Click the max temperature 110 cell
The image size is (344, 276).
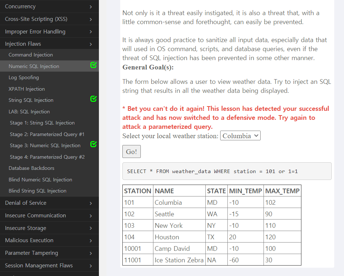coord(282,225)
